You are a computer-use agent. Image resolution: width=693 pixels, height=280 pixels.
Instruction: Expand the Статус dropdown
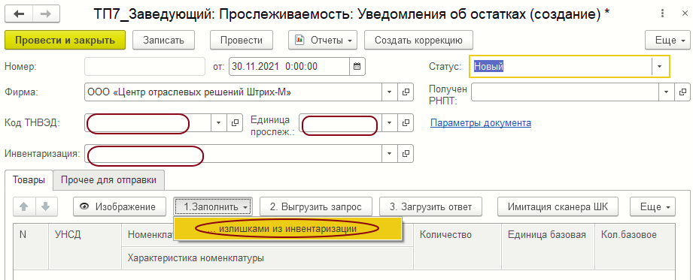point(659,67)
